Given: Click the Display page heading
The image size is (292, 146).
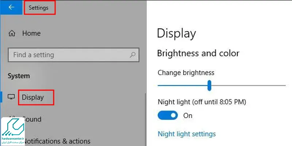Looking at the screenshot, I should [176, 34].
